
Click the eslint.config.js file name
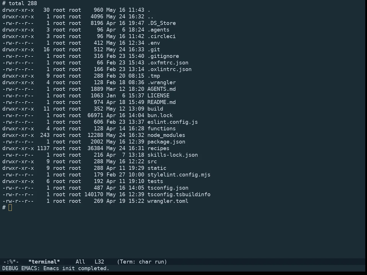click(173, 122)
